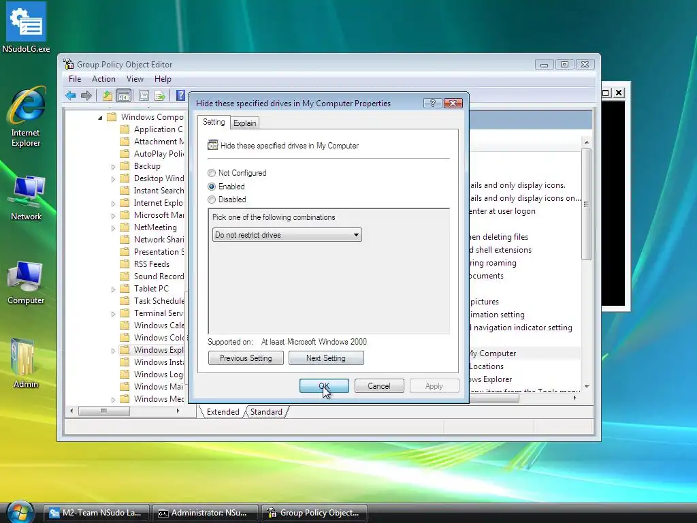Select the Computer desktop icon
This screenshot has width=697, height=523.
26,282
